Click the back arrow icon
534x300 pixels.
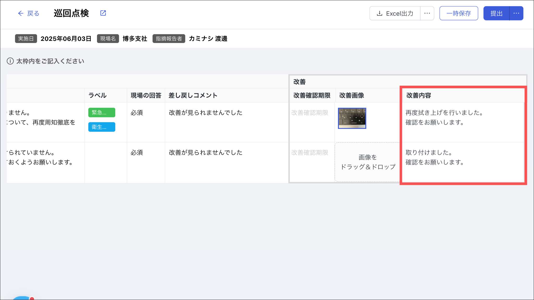[x=21, y=13]
